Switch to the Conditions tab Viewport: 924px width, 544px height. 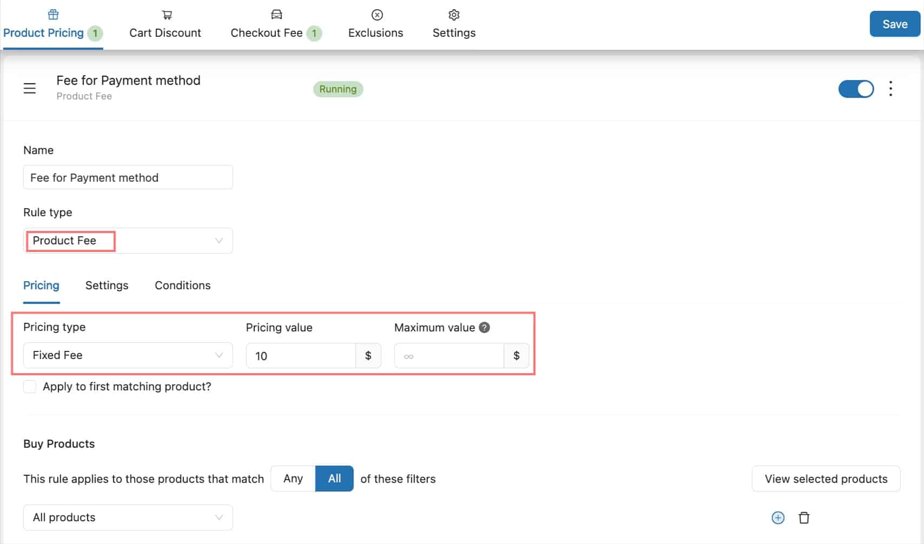click(x=182, y=285)
